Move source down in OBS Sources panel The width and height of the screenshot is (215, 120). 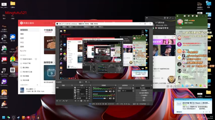(x=88, y=101)
